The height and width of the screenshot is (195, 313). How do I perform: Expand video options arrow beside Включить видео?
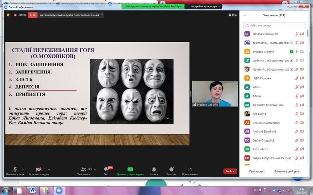point(49,169)
